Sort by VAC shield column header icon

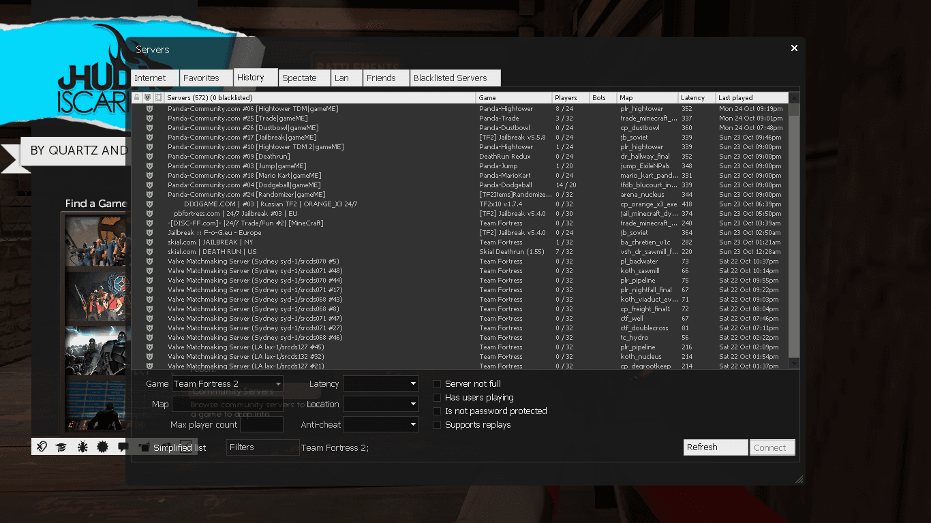[147, 98]
